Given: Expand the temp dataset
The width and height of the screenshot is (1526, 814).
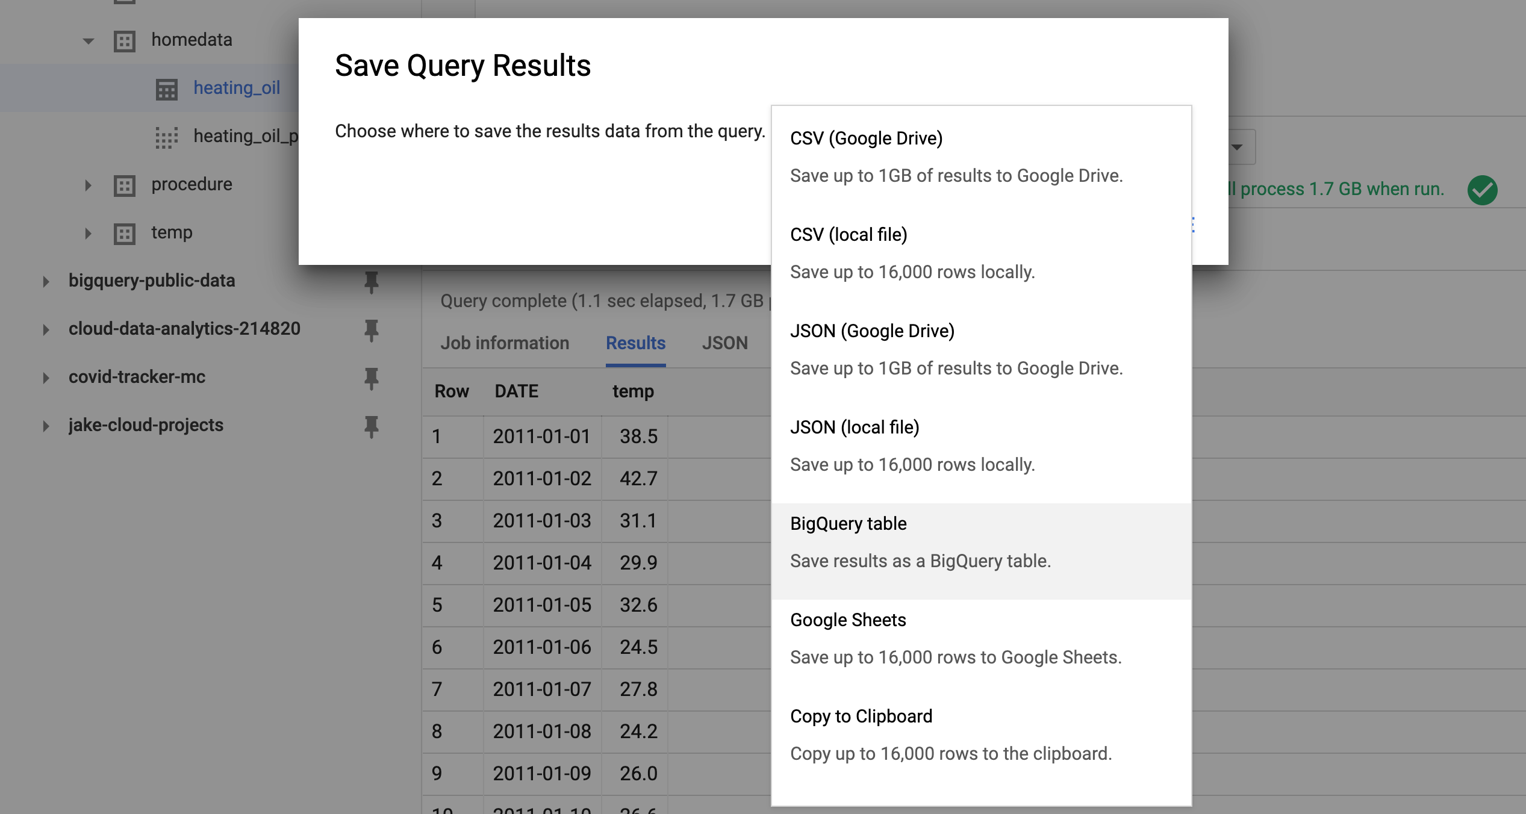Looking at the screenshot, I should click(x=88, y=233).
